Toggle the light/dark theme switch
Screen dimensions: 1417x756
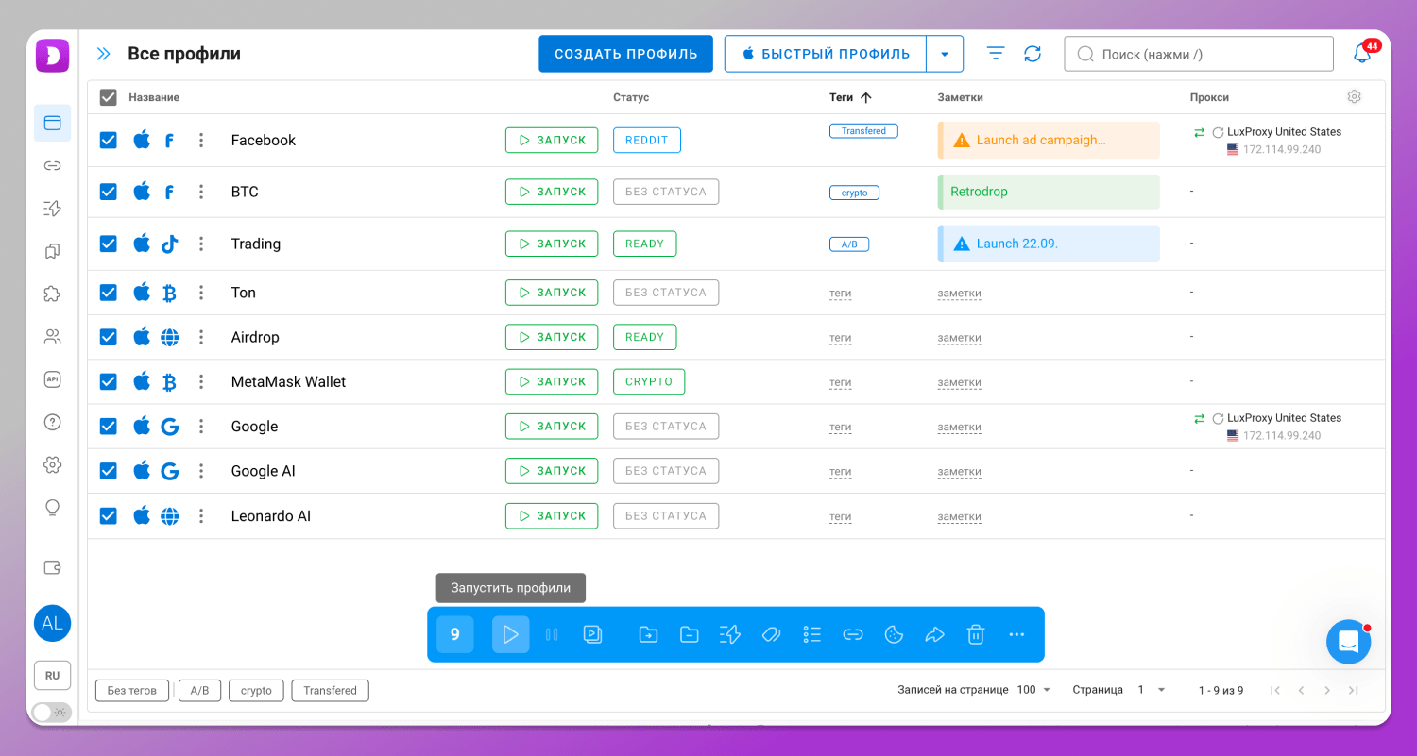pyautogui.click(x=52, y=713)
